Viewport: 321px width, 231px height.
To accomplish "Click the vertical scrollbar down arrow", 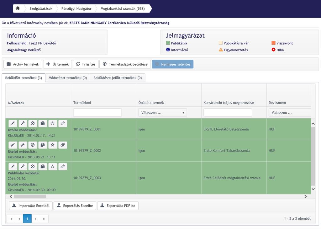I will coord(313,189).
